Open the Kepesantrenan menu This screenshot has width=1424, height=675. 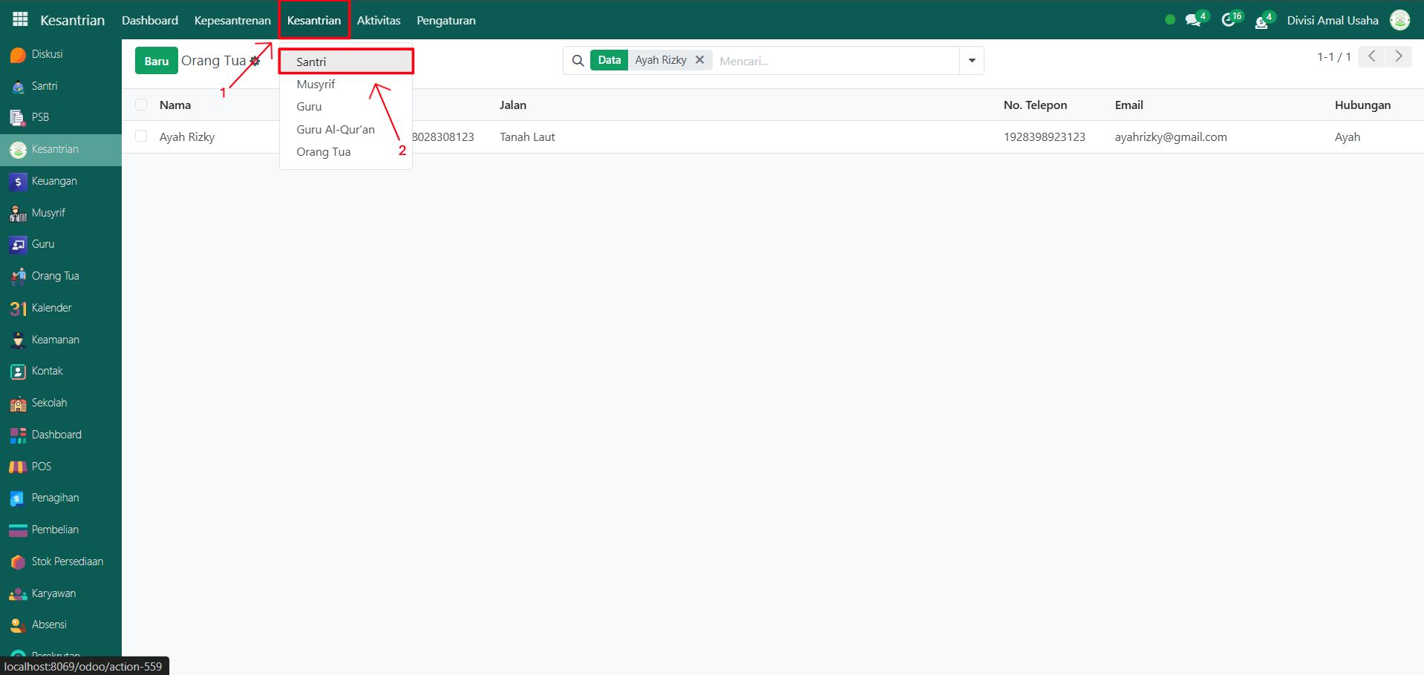point(232,20)
